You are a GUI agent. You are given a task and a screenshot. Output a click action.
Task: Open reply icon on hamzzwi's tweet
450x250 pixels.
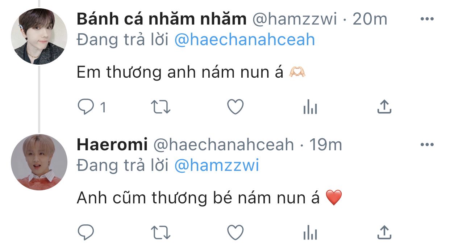86,107
